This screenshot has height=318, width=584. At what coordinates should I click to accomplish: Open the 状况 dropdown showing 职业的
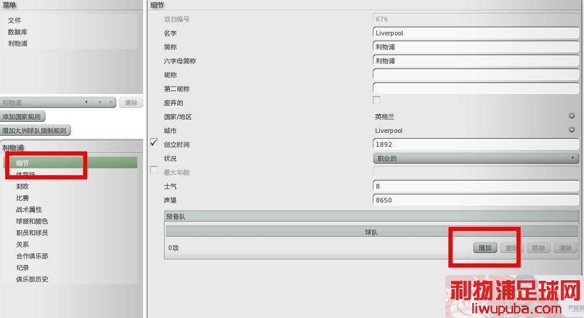(476, 158)
